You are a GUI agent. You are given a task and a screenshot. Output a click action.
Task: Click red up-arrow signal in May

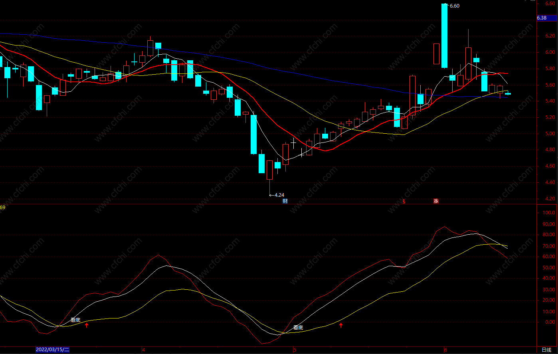pos(341,325)
